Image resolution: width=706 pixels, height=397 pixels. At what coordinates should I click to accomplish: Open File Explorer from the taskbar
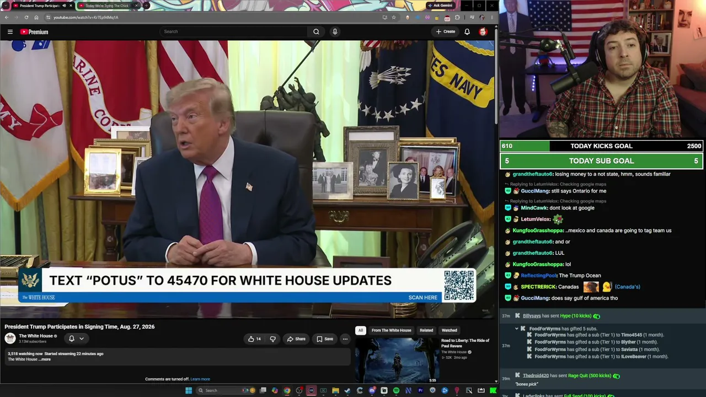pos(335,390)
